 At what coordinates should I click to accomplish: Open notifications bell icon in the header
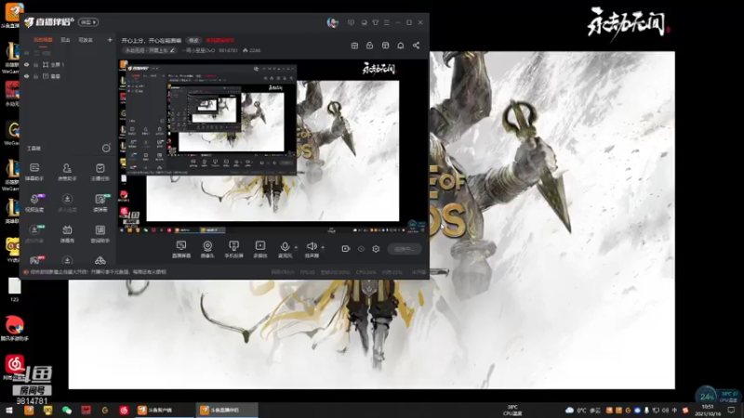coord(401,46)
